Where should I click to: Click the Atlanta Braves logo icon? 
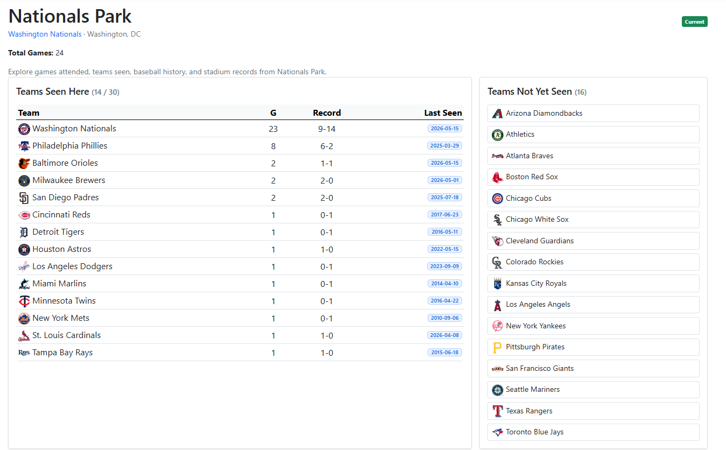coord(498,156)
